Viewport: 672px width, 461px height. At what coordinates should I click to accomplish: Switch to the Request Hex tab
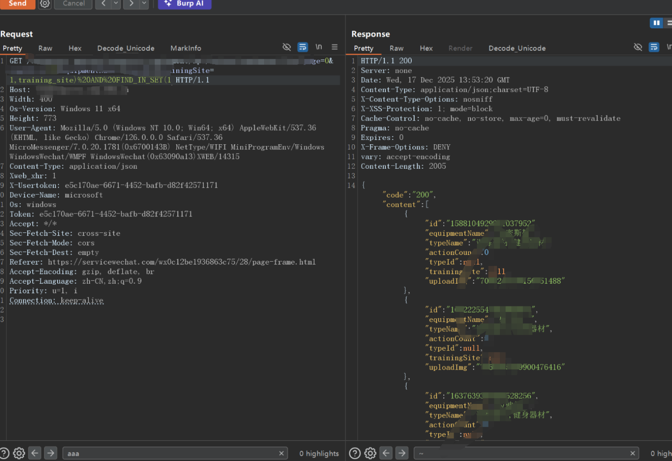pyautogui.click(x=75, y=48)
